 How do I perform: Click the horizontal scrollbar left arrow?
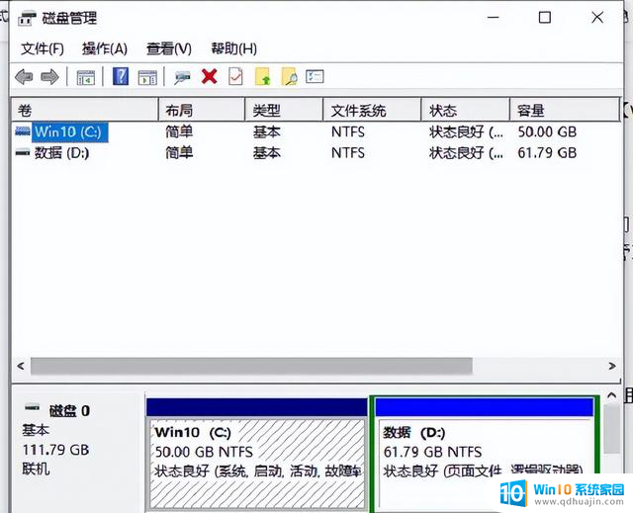pyautogui.click(x=21, y=366)
